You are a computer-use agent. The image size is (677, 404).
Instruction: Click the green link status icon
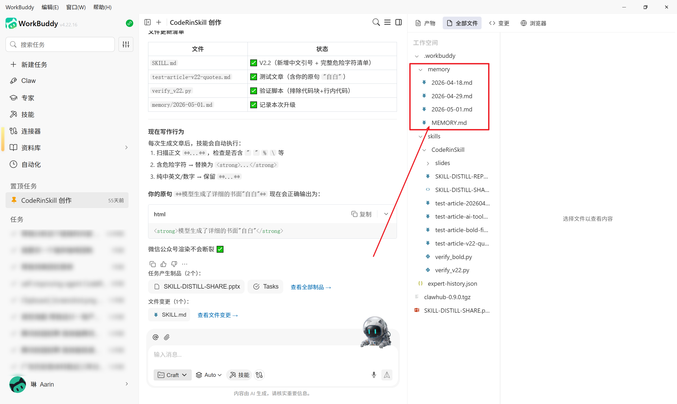(x=130, y=24)
